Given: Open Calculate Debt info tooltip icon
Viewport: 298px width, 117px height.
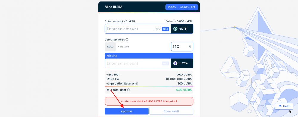Looking at the screenshot, I should [x=127, y=40].
